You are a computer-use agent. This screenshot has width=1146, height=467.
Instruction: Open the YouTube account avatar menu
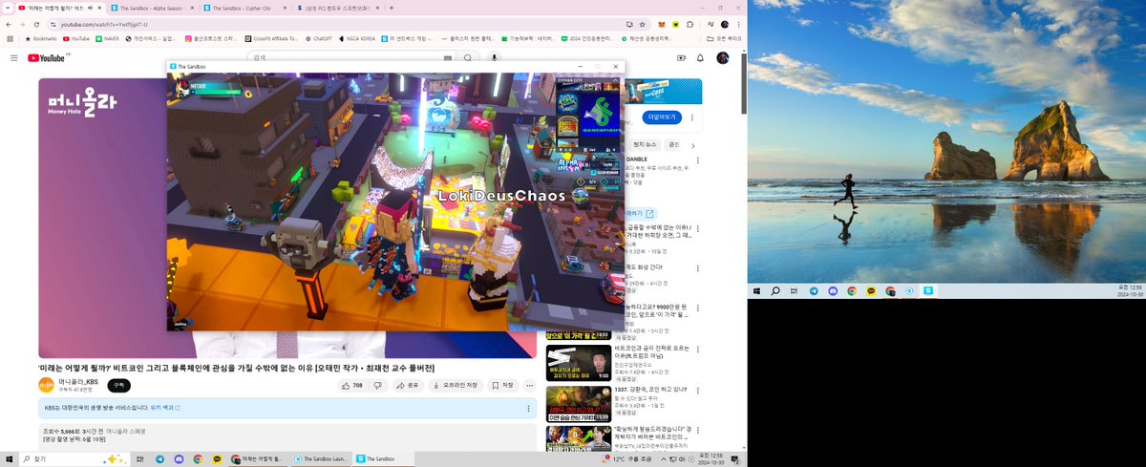[723, 58]
